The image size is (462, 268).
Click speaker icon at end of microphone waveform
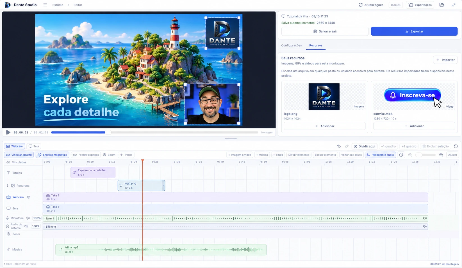[x=425, y=218]
